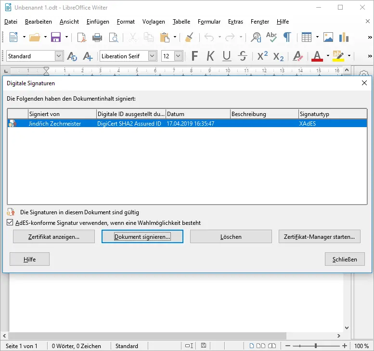Viewport: 374px width, 351px height.
Task: Click the Export as PDF icon
Action: [x=81, y=37]
